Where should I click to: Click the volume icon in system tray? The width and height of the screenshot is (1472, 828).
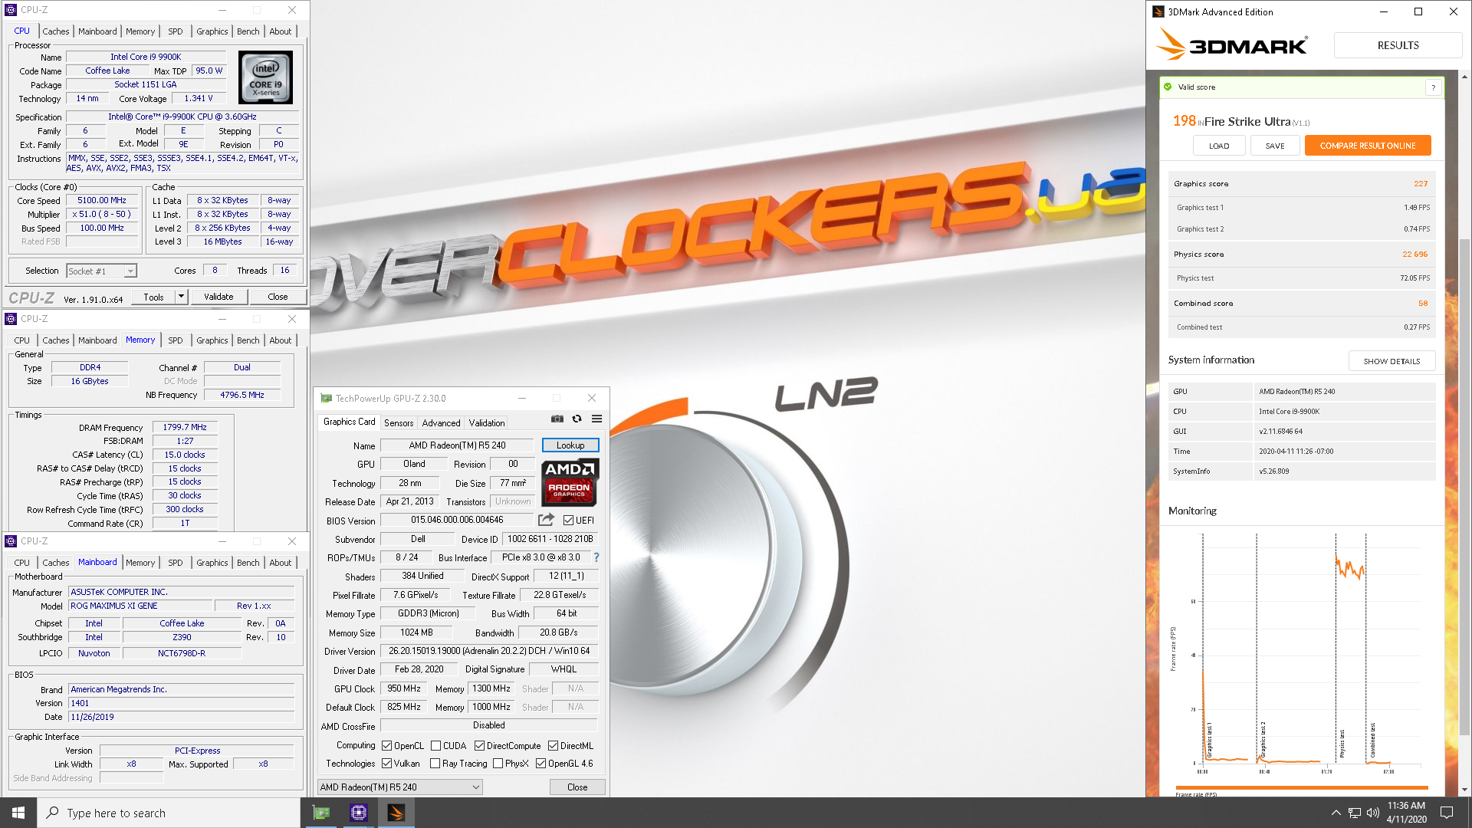point(1372,813)
